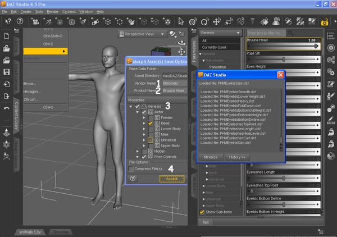Click the undo arrow icon in left toolbar
This screenshot has height=237, width=337.
click(x=6, y=108)
